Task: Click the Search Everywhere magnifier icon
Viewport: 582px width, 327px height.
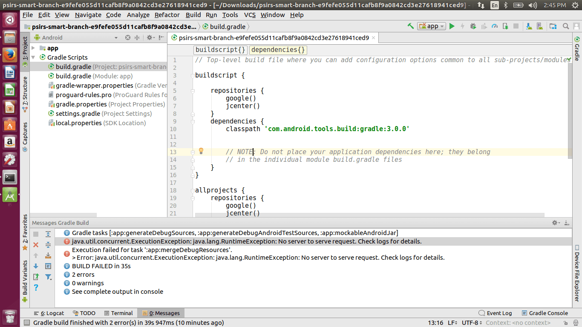Action: click(x=566, y=26)
